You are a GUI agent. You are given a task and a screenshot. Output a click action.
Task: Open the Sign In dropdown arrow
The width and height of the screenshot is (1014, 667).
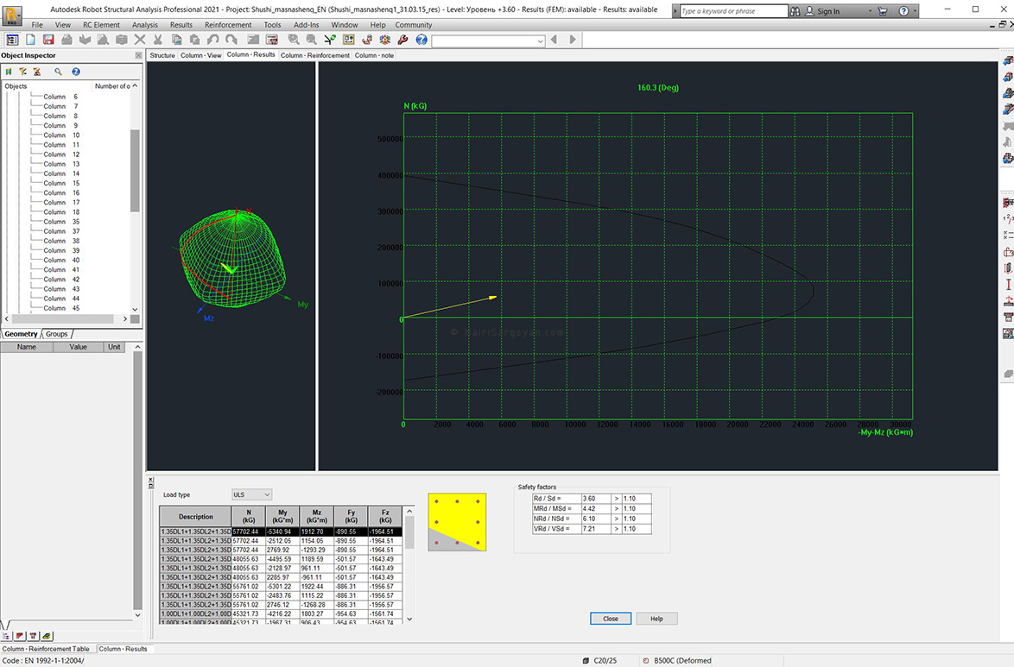[x=869, y=11]
